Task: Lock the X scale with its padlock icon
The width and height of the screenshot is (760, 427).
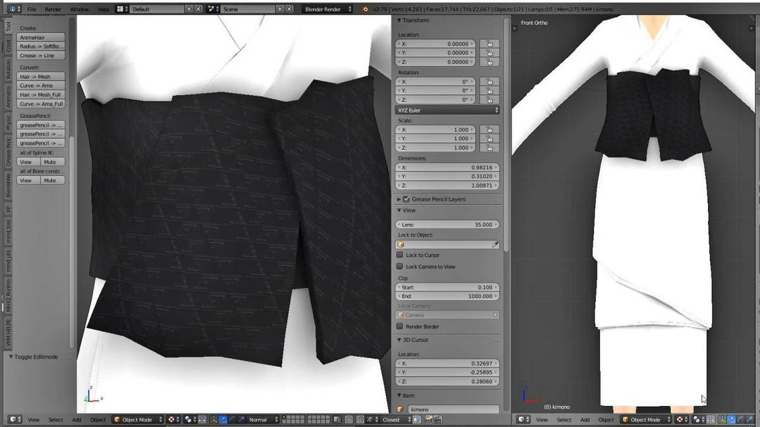Action: [489, 129]
